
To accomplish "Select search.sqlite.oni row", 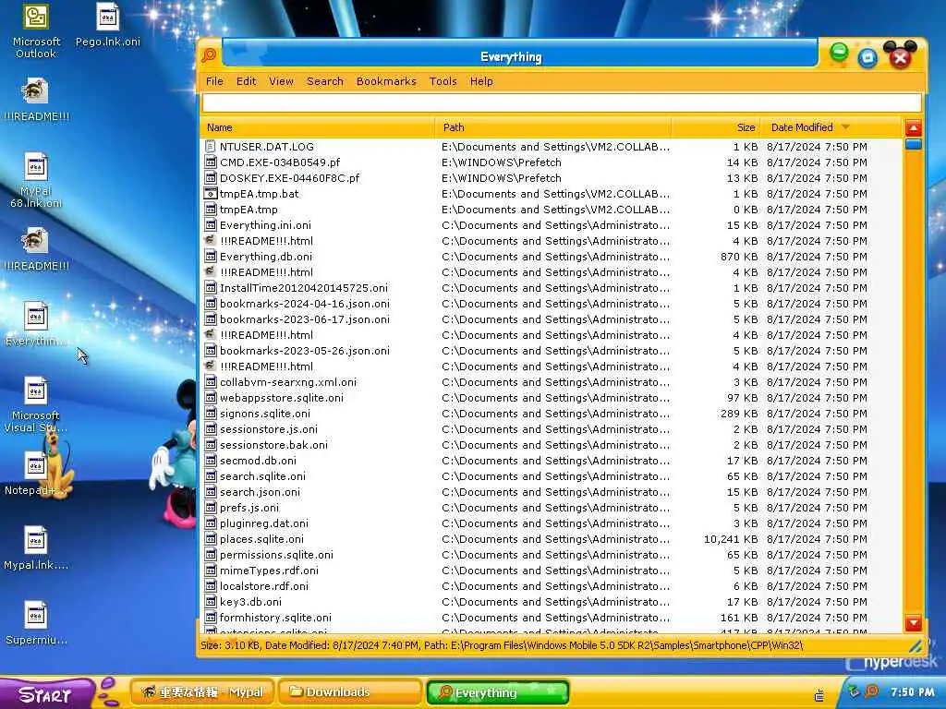I will [551, 476].
